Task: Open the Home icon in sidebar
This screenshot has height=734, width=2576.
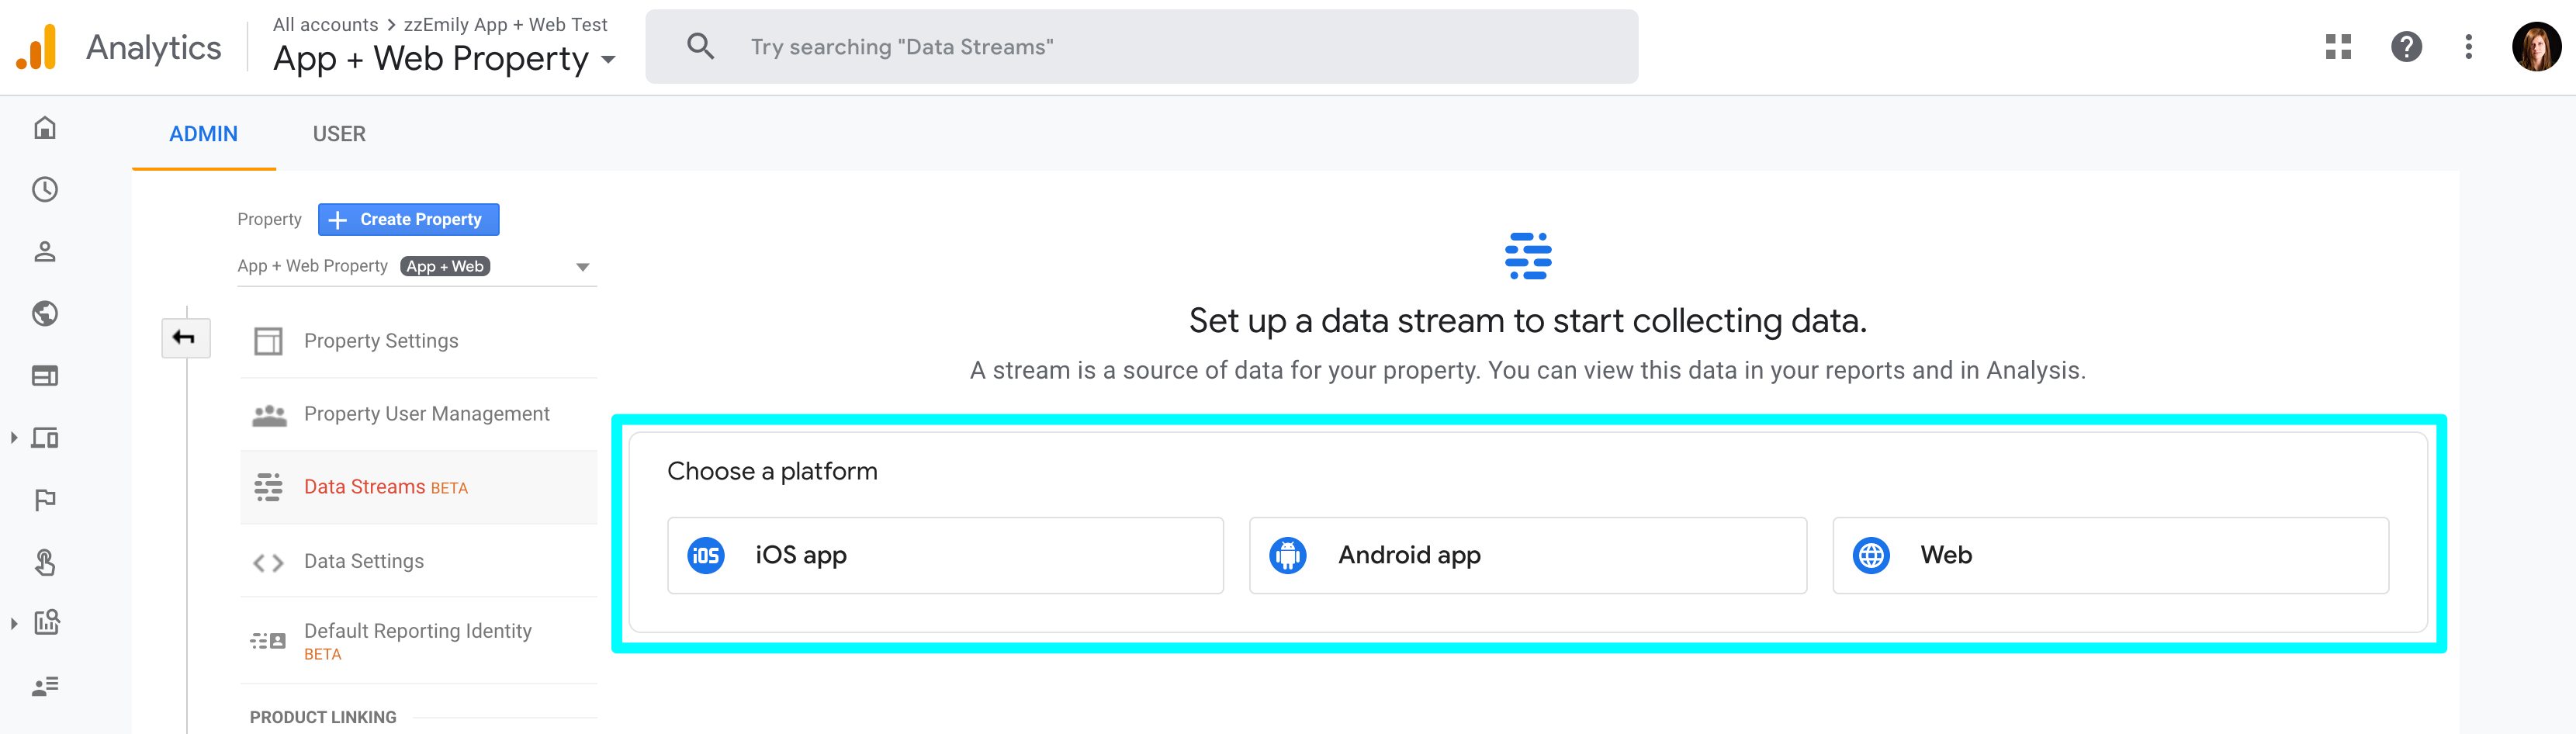Action: coord(45,128)
